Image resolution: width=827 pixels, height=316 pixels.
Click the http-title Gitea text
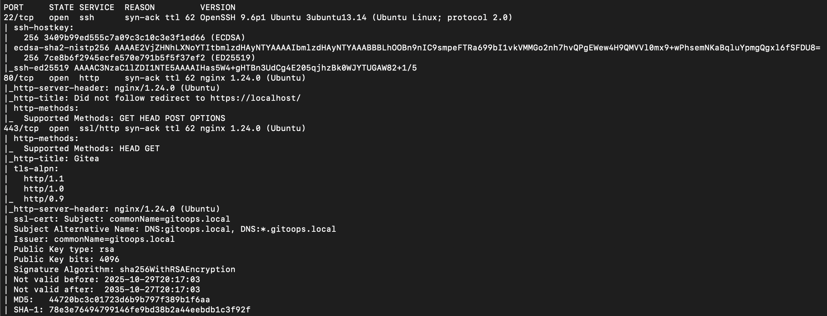pos(86,159)
